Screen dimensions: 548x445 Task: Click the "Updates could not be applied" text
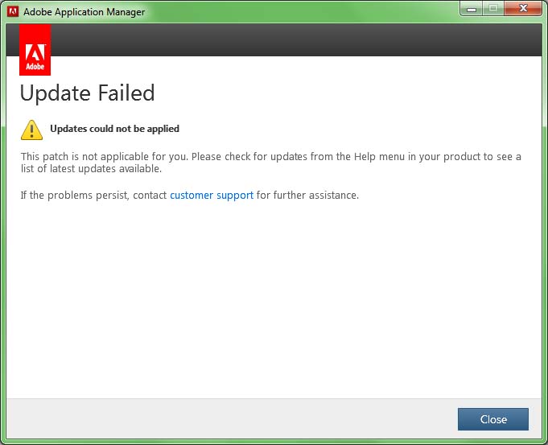point(114,129)
